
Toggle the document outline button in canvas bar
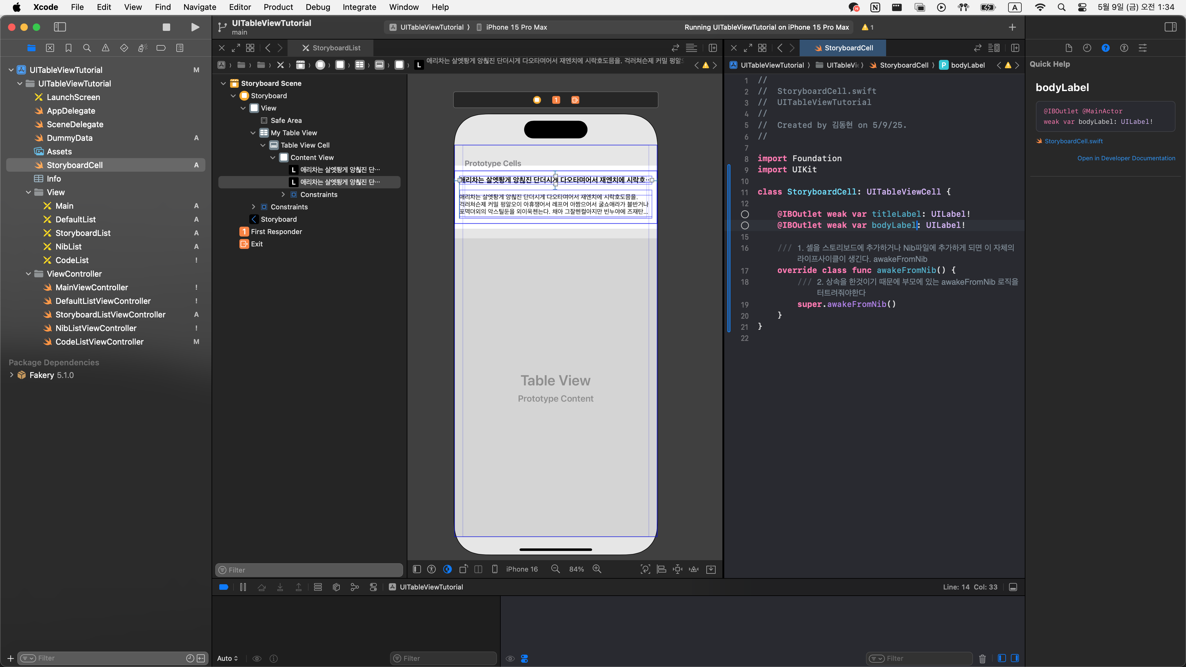tap(417, 569)
